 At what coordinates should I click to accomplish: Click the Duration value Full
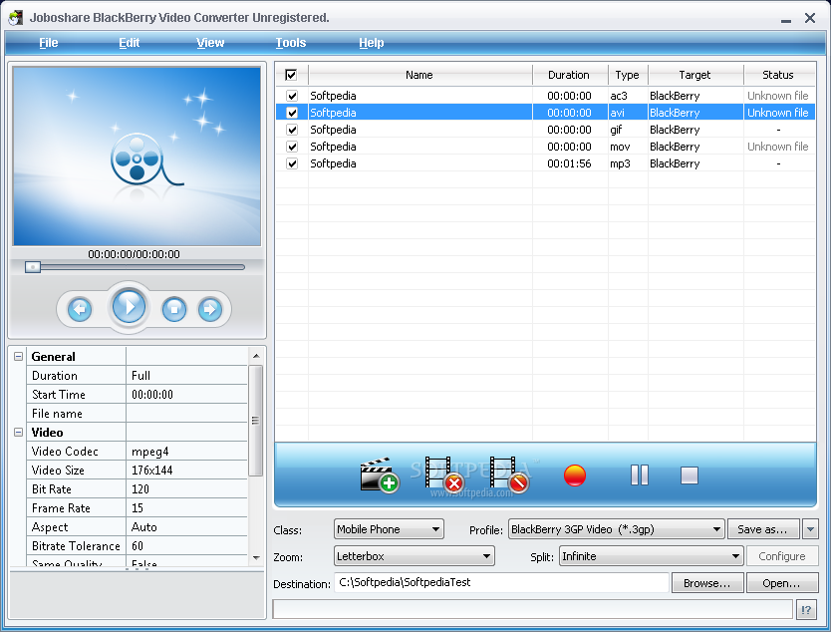pos(140,376)
